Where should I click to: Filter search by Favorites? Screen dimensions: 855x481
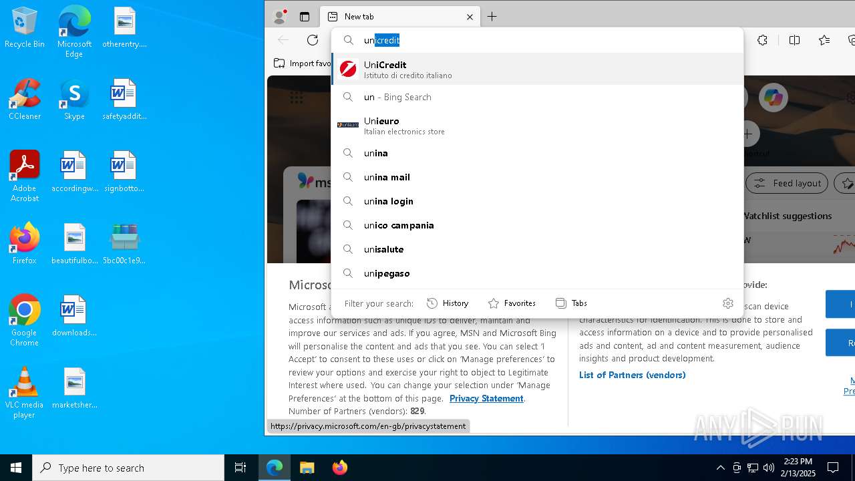[x=512, y=303]
